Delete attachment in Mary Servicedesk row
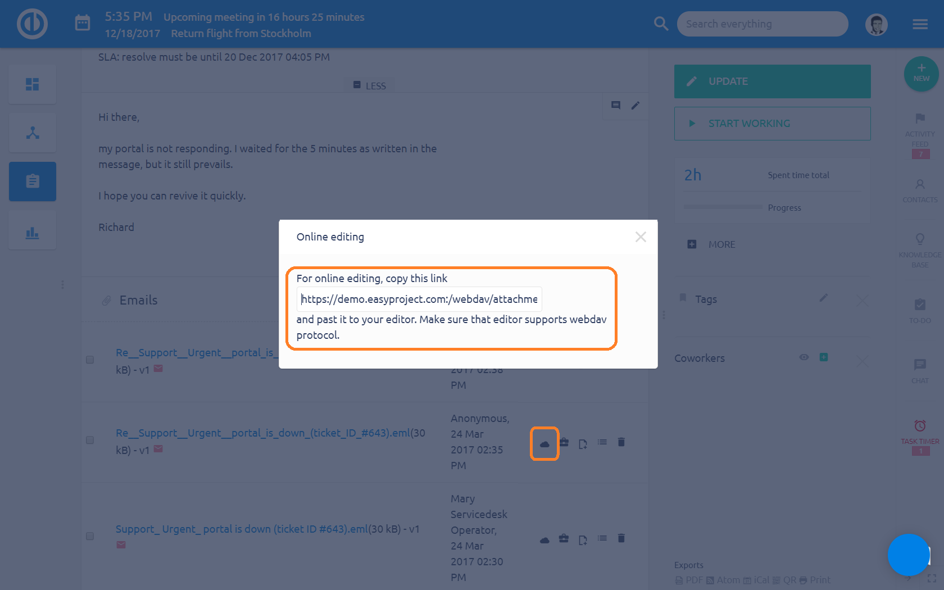944x590 pixels. pos(621,538)
